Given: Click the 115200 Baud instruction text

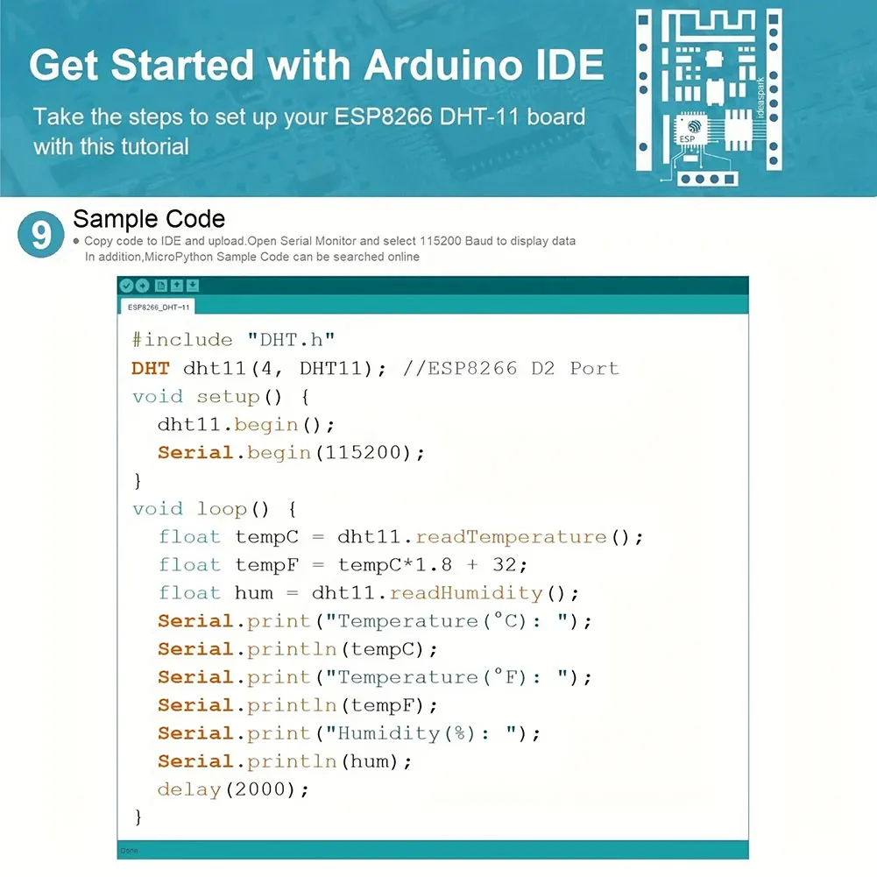Looking at the screenshot, I should (329, 241).
